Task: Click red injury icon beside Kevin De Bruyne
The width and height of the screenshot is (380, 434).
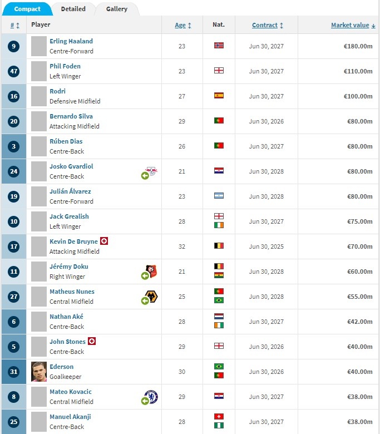Action: pyautogui.click(x=103, y=241)
